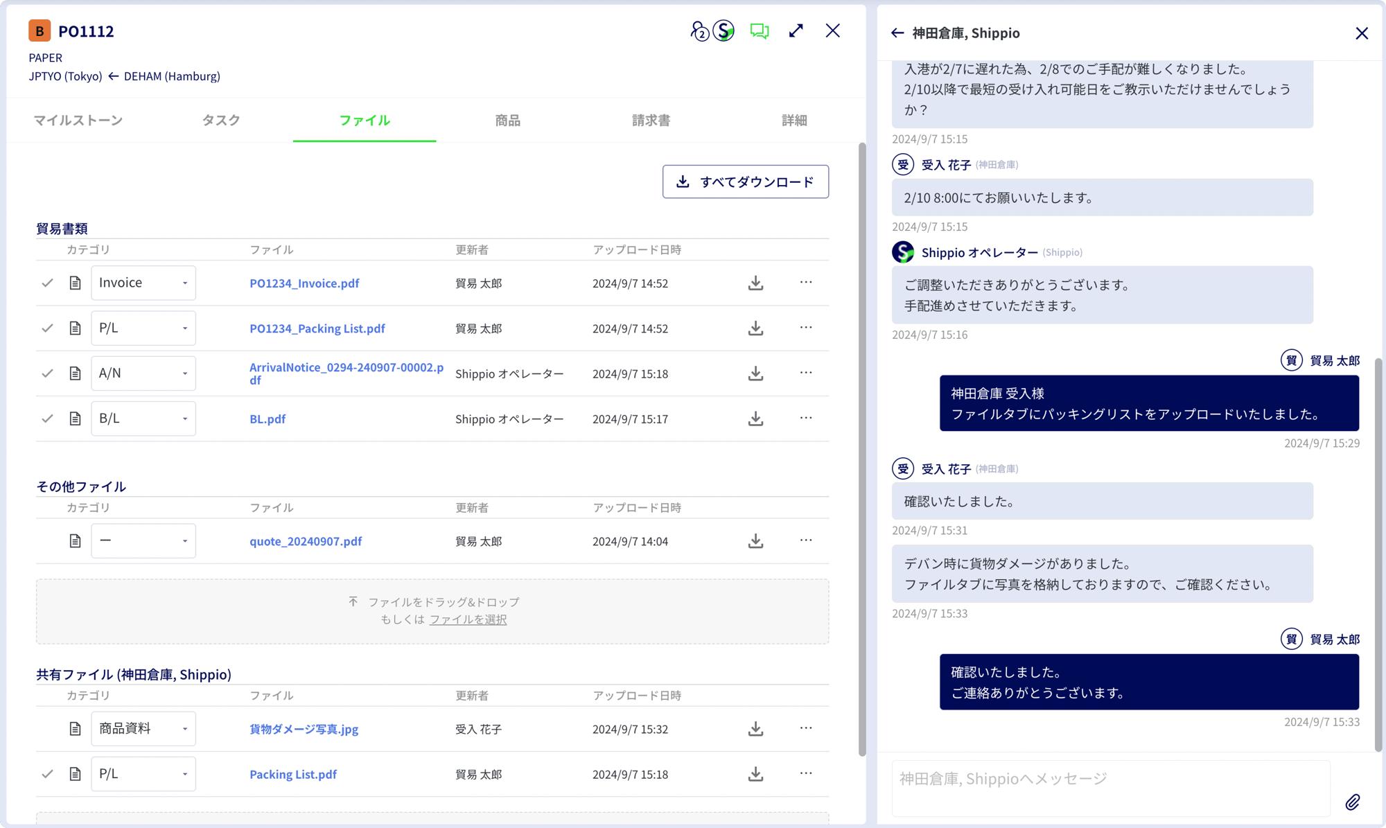Screen dimensions: 1386x828
Task: Open category dropdown for quote_20240907.pdf
Action: pos(143,540)
